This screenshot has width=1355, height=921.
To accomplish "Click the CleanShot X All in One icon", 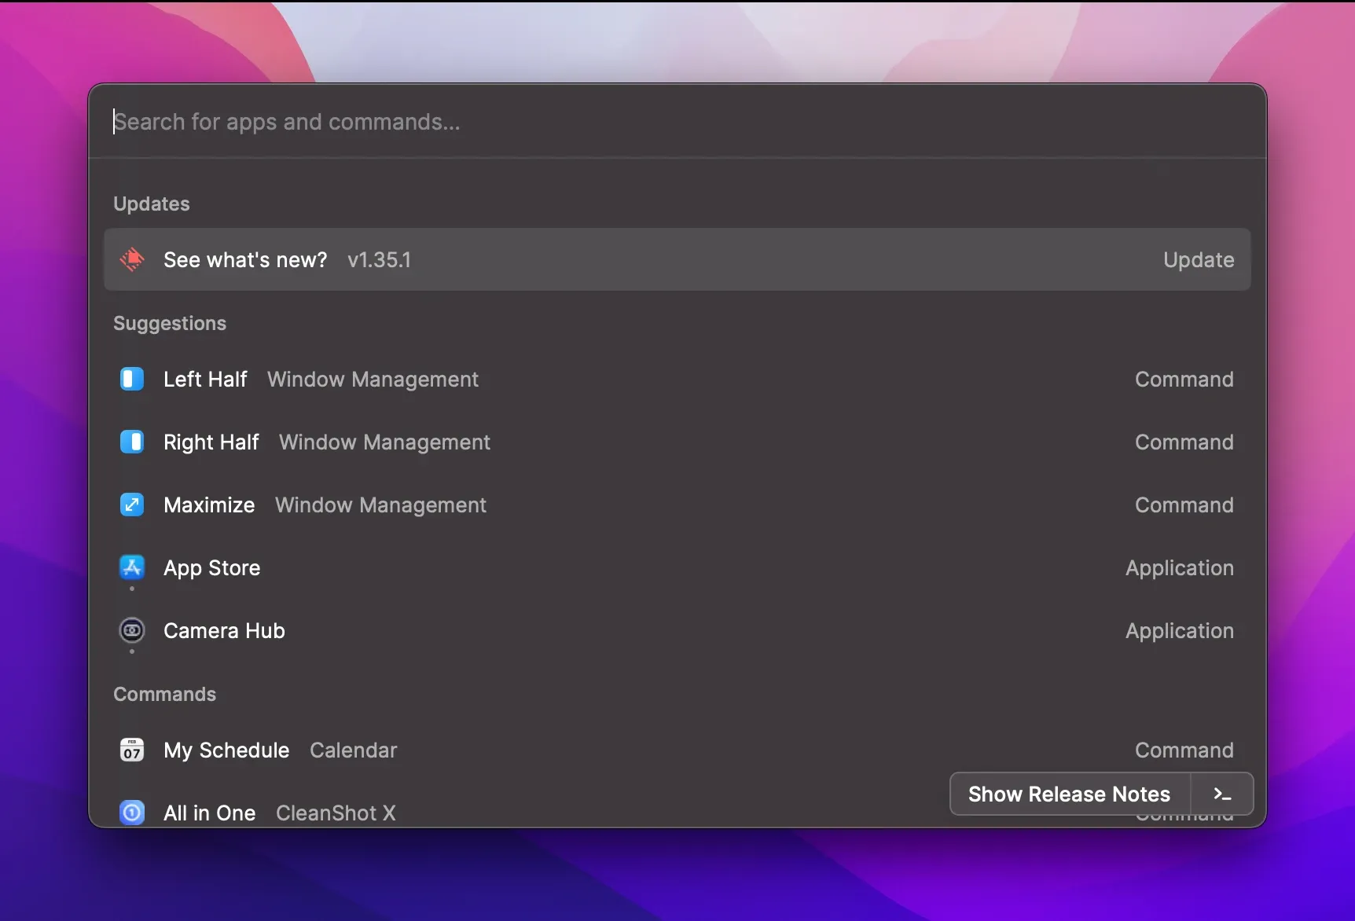I will (132, 812).
